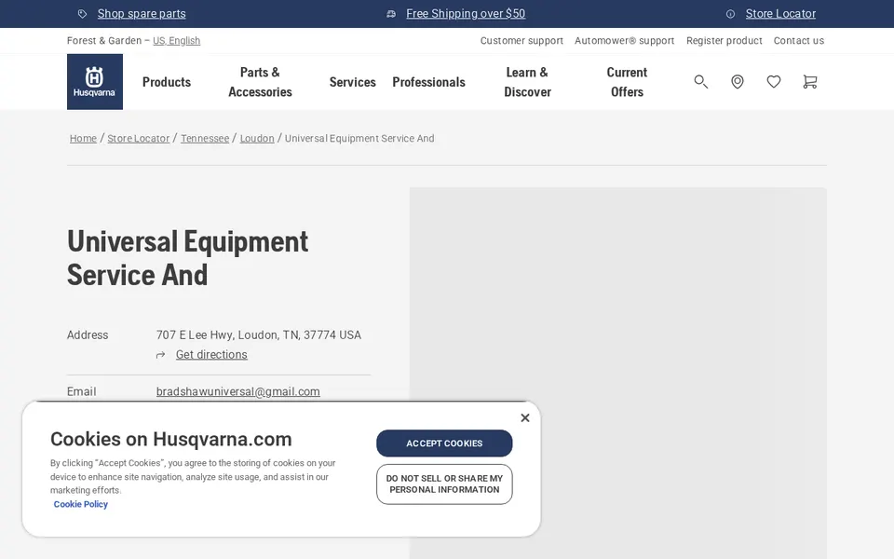Click the bradshawuniversal@gmail.com email link
The width and height of the screenshot is (894, 559).
(x=237, y=392)
